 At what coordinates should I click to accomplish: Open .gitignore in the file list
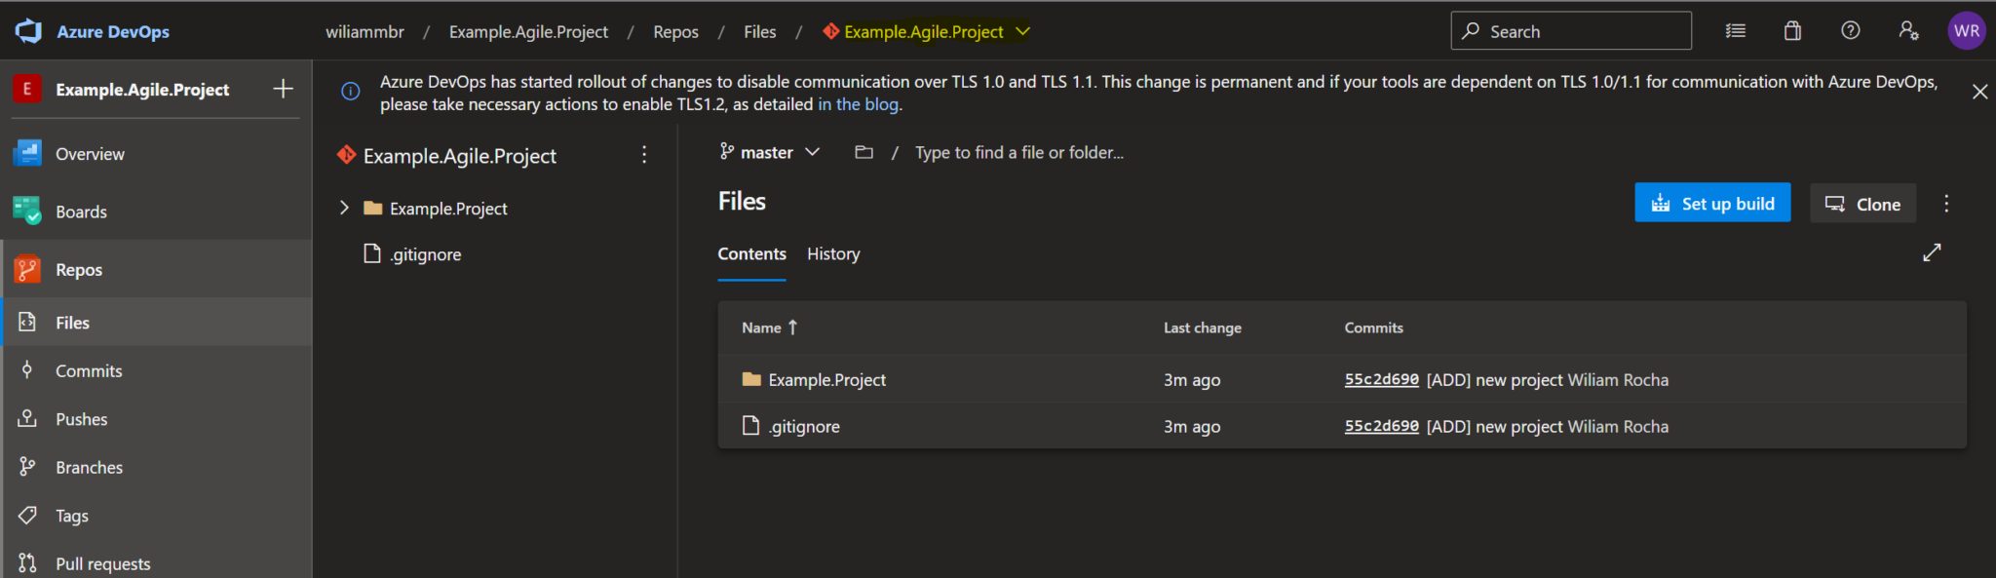804,426
